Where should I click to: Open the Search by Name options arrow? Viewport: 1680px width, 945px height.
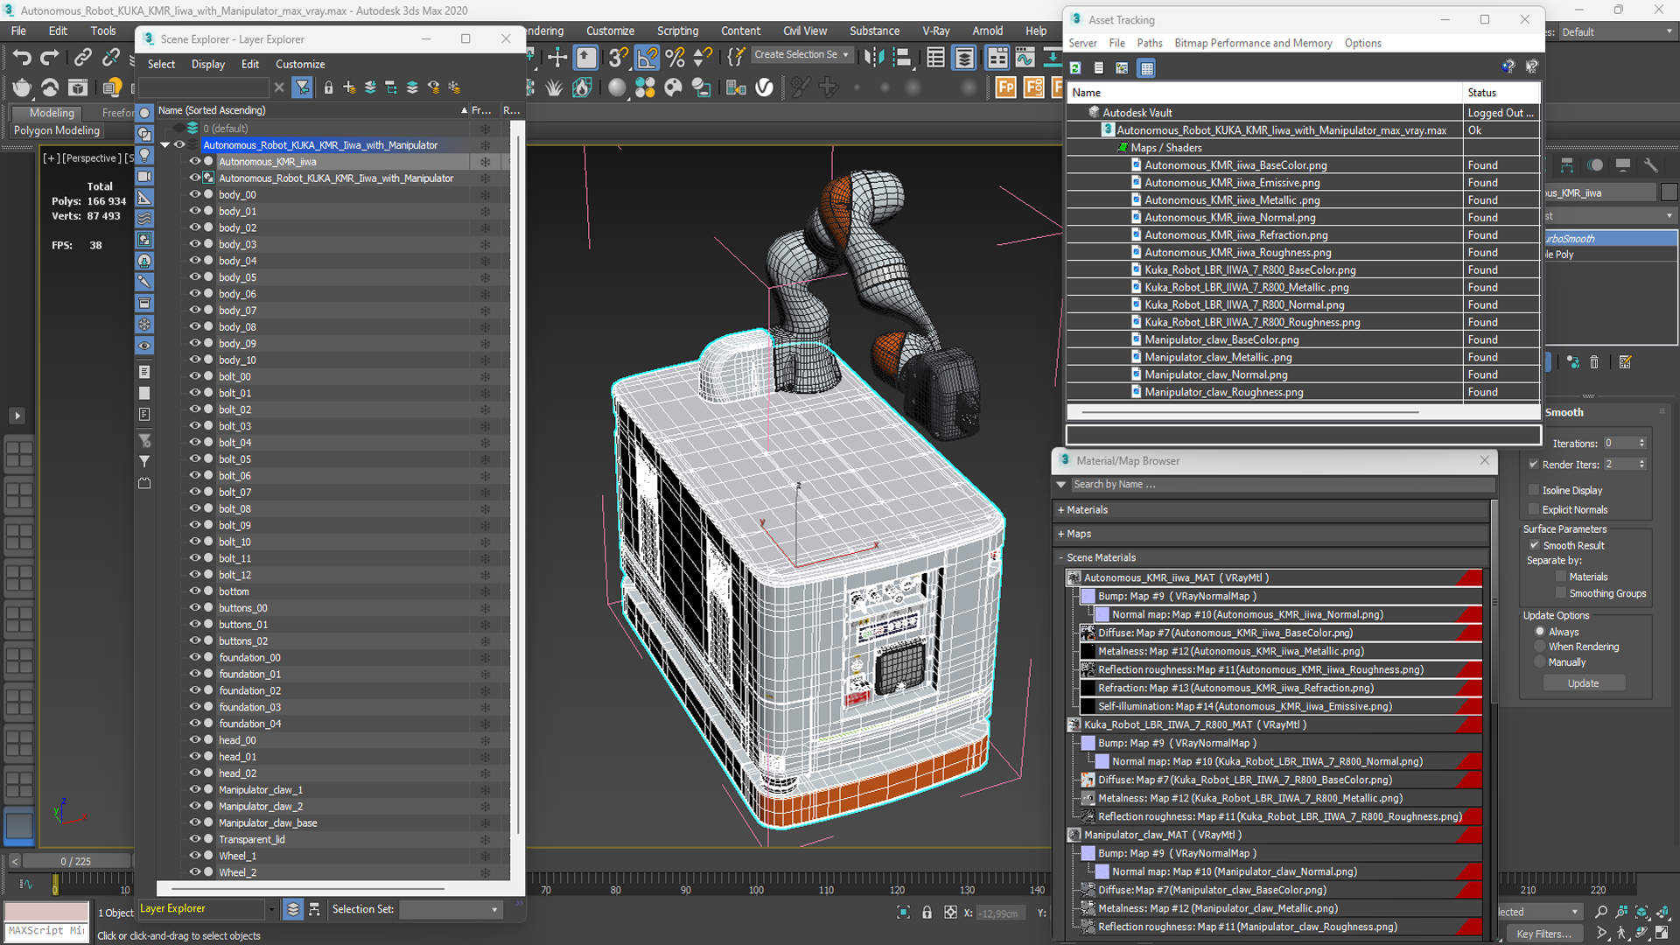click(x=1061, y=484)
